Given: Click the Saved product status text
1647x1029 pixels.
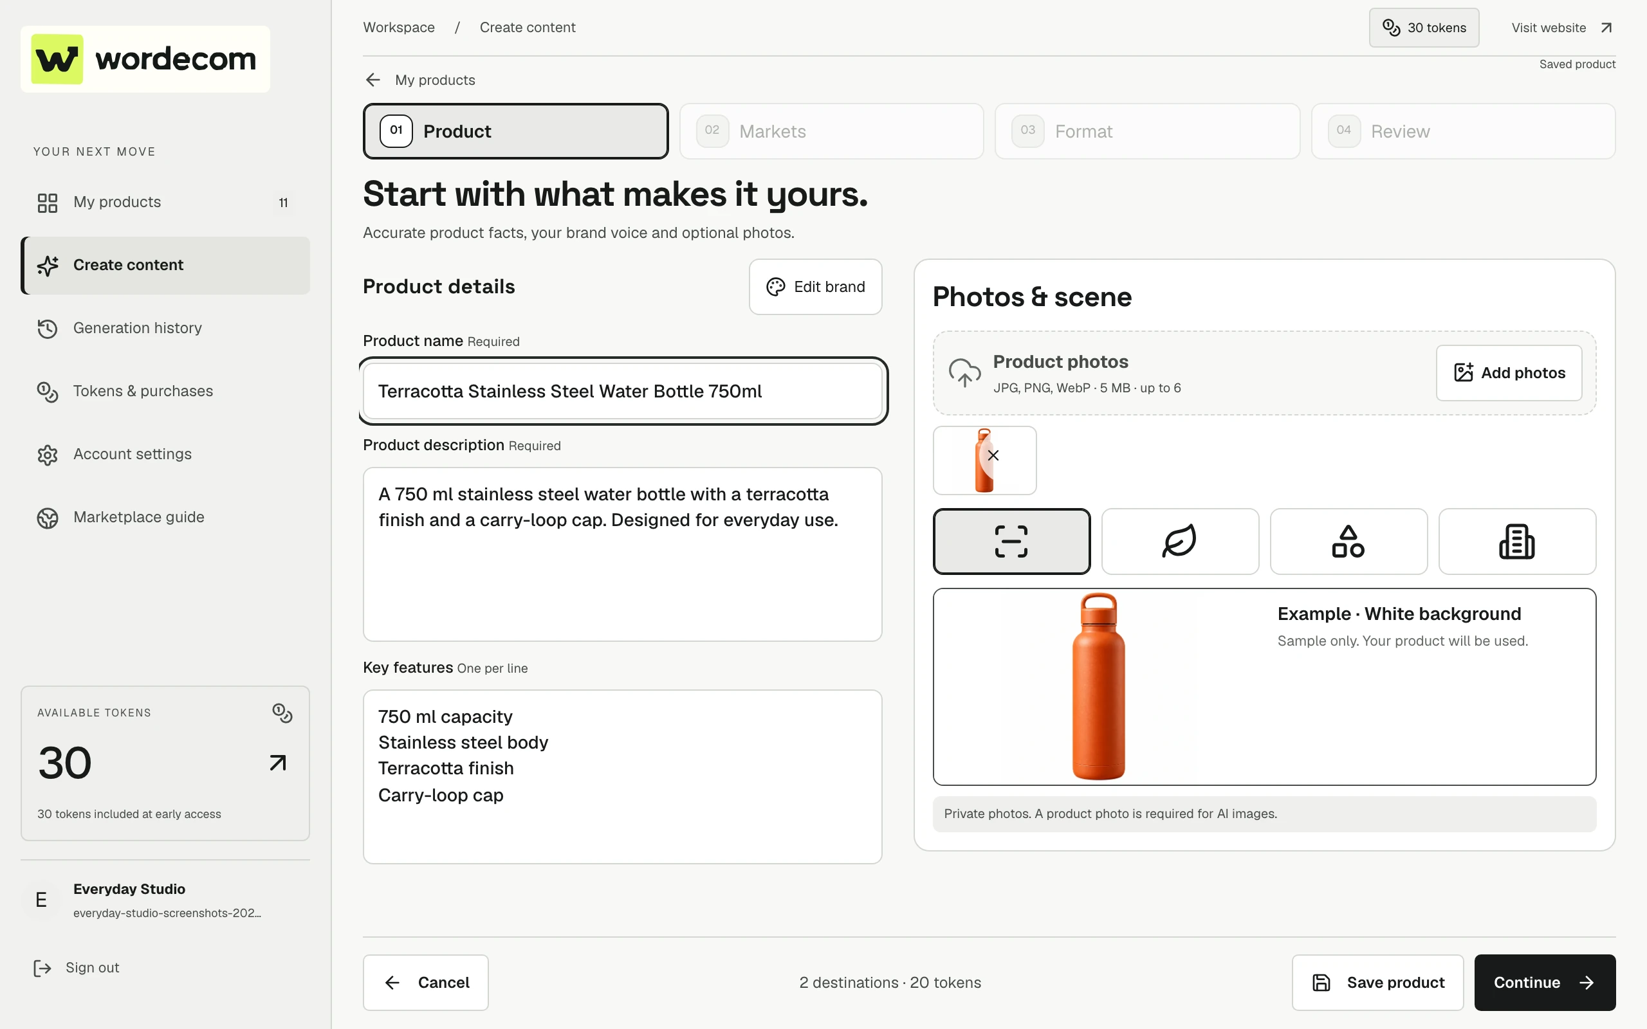Looking at the screenshot, I should tap(1577, 64).
